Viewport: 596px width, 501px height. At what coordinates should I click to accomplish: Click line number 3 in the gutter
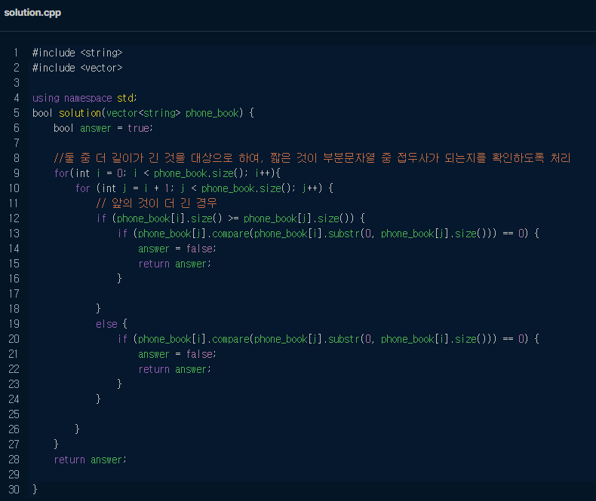point(16,83)
